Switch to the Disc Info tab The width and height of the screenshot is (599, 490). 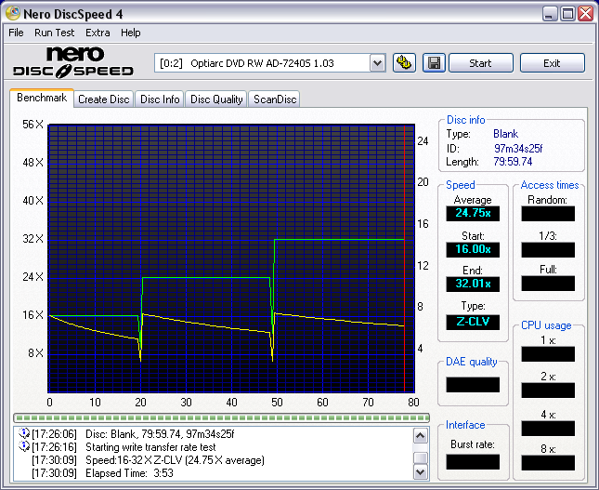160,99
